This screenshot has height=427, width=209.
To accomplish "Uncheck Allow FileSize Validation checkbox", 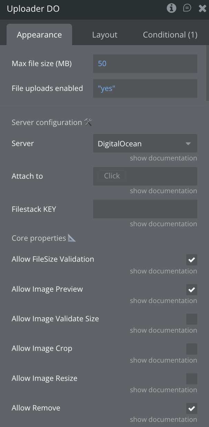I will click(x=192, y=260).
